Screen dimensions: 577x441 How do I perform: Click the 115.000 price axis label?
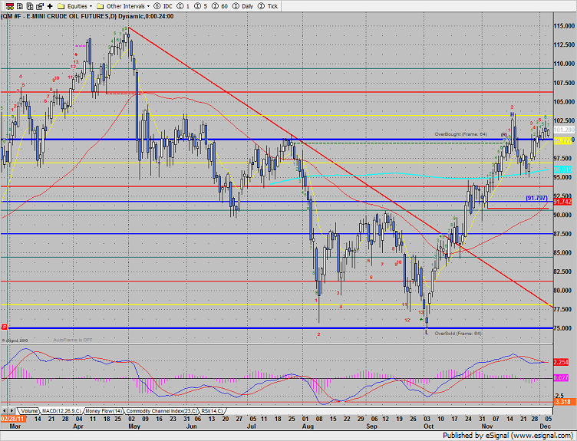click(x=564, y=26)
